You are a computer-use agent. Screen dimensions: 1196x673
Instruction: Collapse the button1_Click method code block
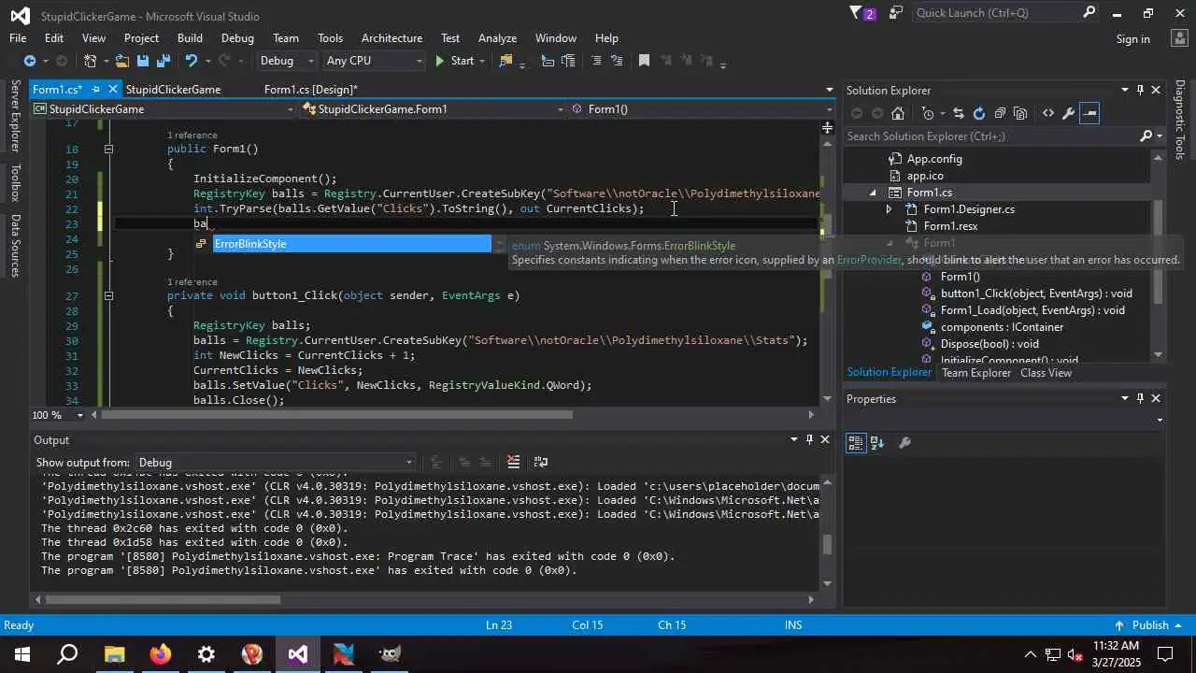[108, 295]
